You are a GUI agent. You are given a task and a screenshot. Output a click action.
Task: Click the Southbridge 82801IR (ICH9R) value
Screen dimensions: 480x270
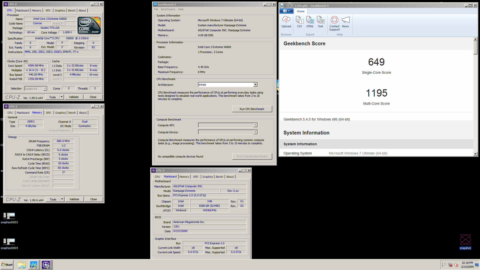click(209, 206)
